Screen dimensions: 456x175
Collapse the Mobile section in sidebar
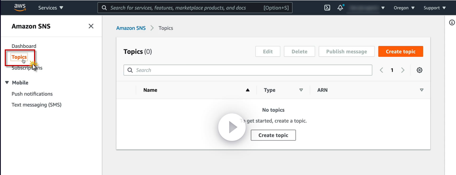point(7,82)
